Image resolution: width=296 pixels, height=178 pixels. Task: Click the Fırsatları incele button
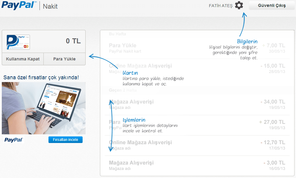pyautogui.click(x=66, y=140)
